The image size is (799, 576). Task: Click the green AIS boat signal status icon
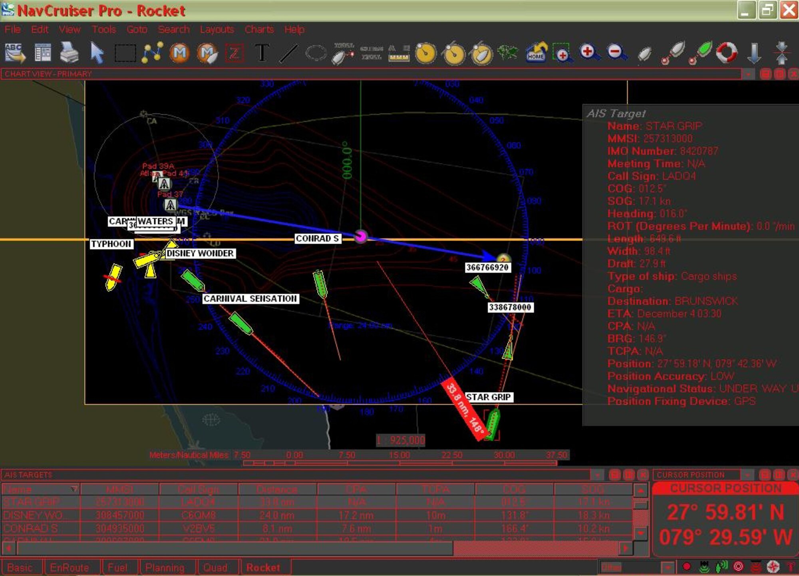[x=721, y=566]
